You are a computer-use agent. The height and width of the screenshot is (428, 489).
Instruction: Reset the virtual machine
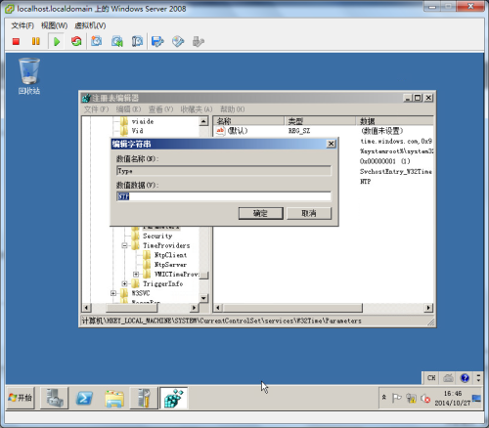[76, 41]
